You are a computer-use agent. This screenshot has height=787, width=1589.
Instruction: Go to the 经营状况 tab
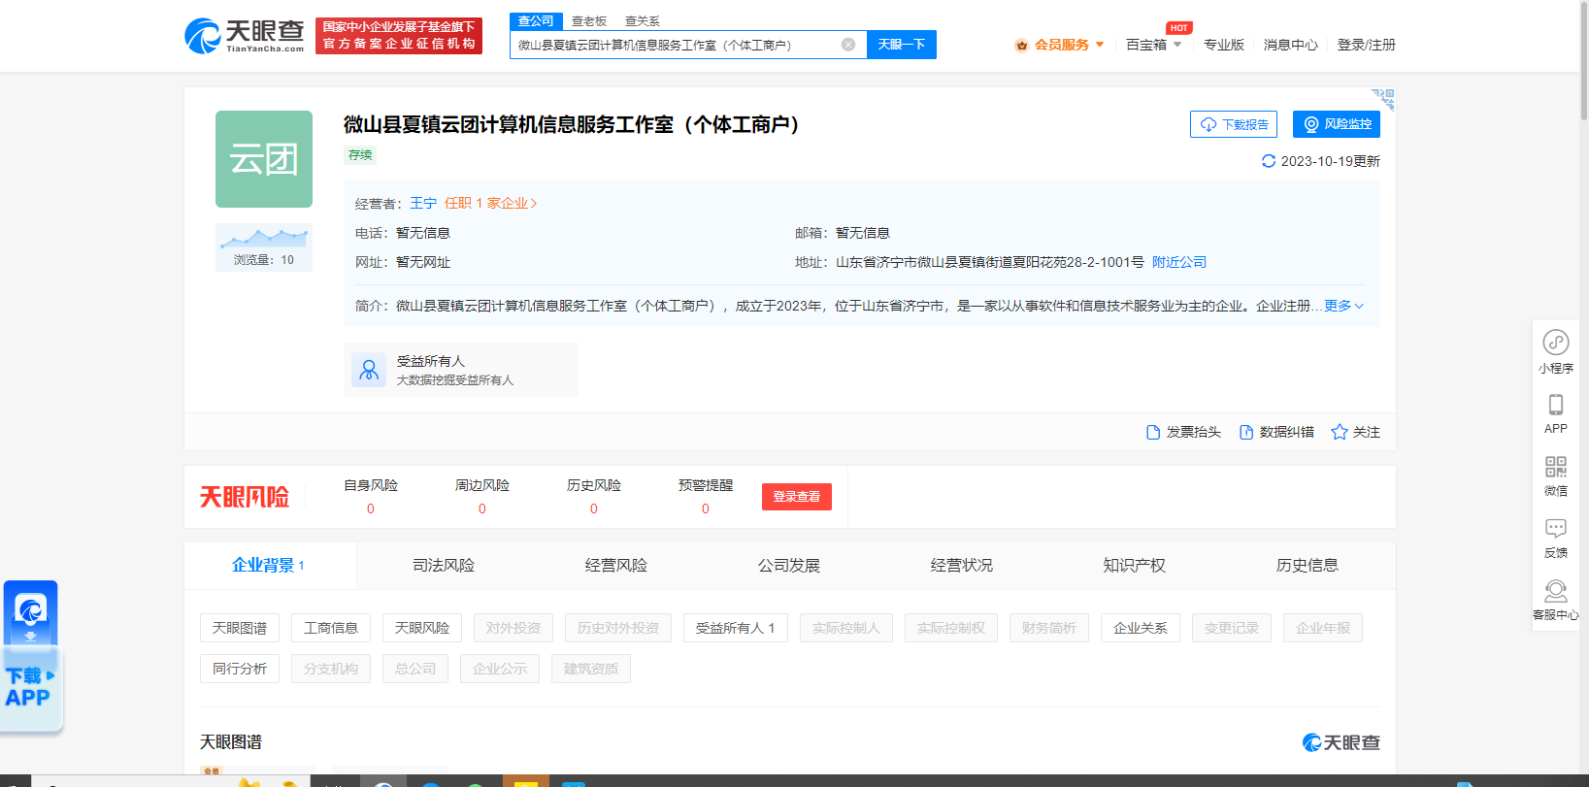962,565
